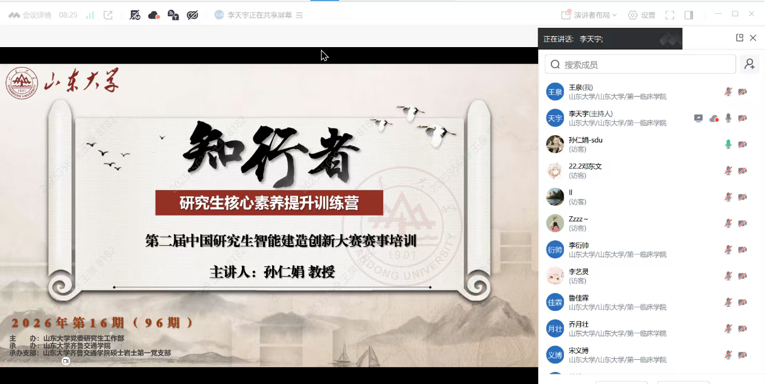
Task: Select 孙仁娟-sdu's profile photo
Action: click(x=555, y=144)
